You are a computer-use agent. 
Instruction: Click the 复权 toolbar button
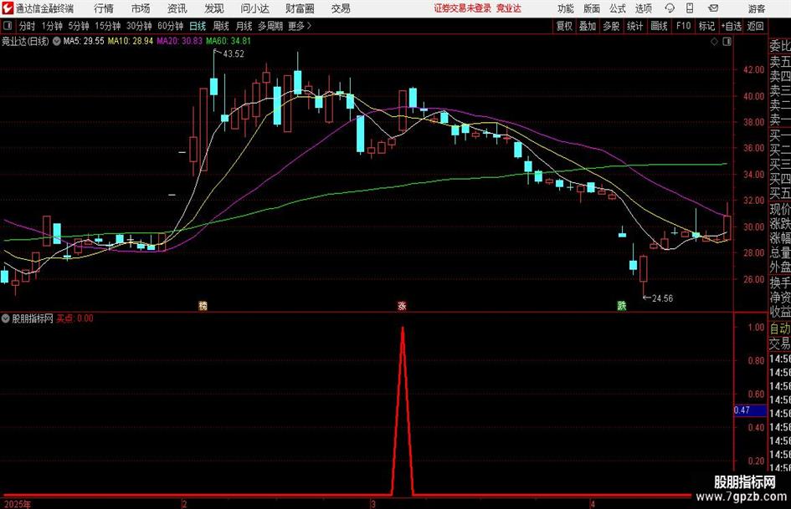click(x=564, y=26)
